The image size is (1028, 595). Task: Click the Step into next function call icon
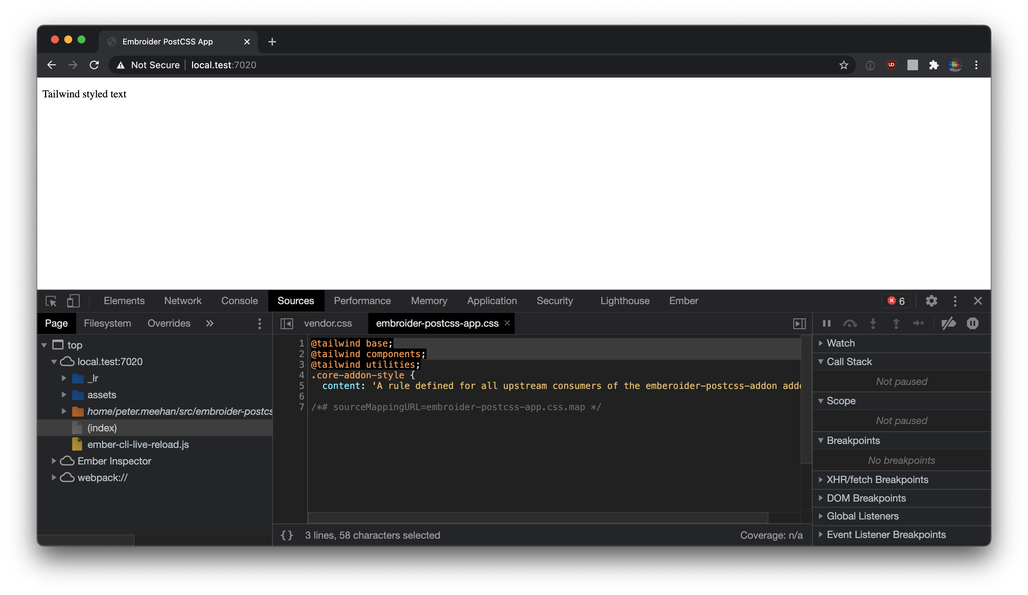click(873, 323)
